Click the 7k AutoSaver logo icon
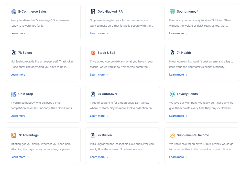 tap(93, 94)
